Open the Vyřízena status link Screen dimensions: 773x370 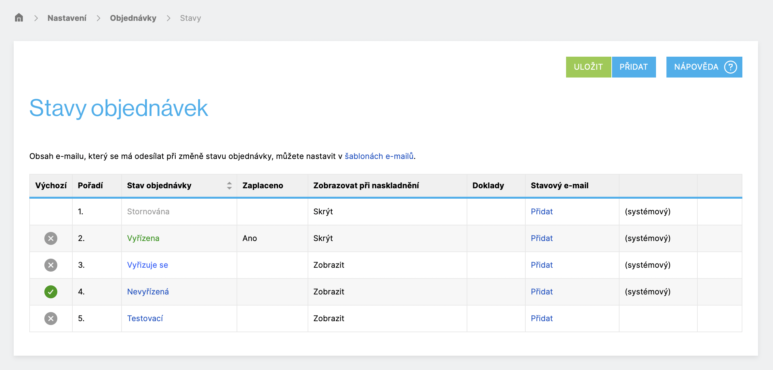point(143,238)
